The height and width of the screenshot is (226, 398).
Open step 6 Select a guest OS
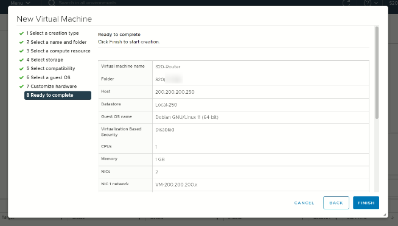point(48,77)
